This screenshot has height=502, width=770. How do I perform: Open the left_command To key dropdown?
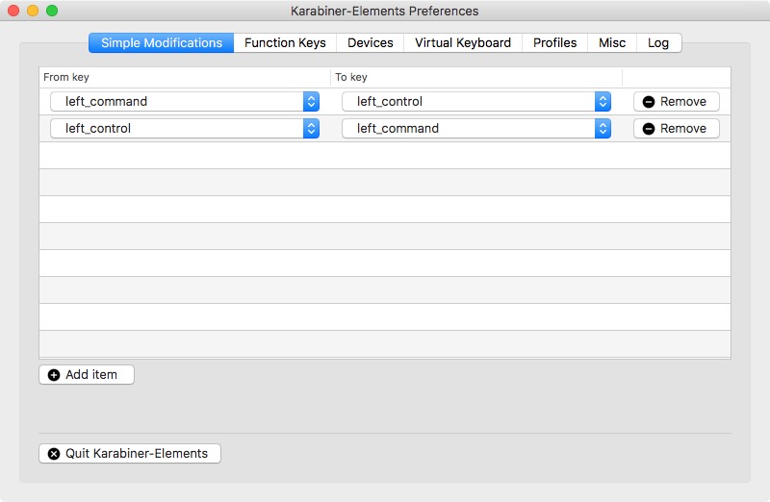[x=476, y=129]
